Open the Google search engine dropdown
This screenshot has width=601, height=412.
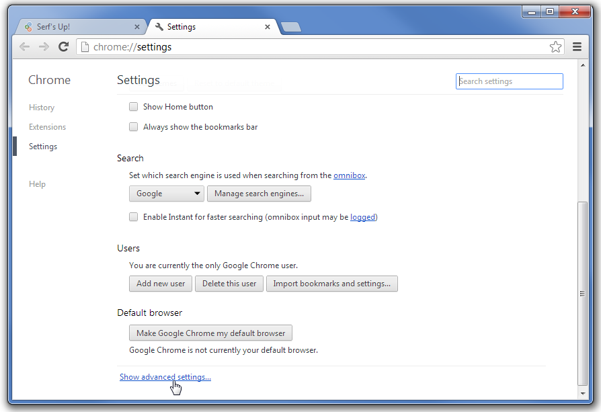click(166, 194)
